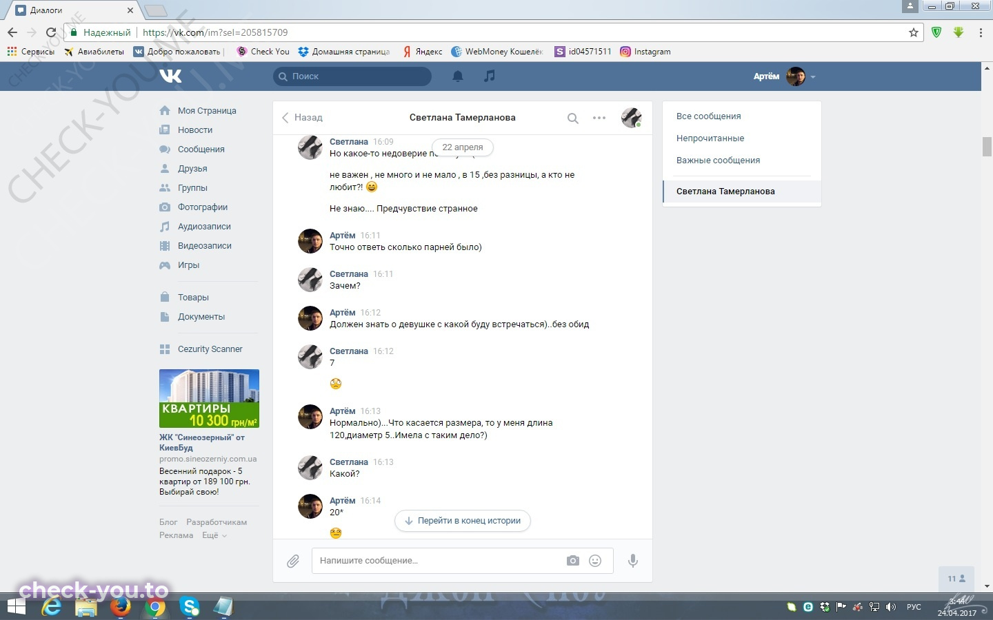This screenshot has height=620, width=993.
Task: Open the Instagram bookmark
Action: (645, 52)
